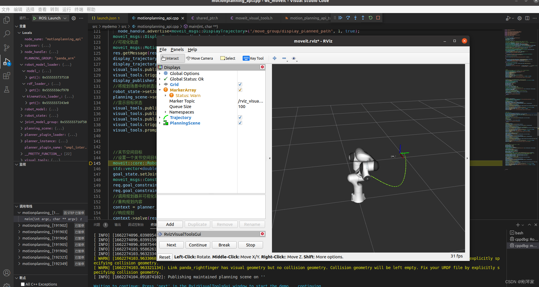Click the RViz Reset button

(x=165, y=257)
